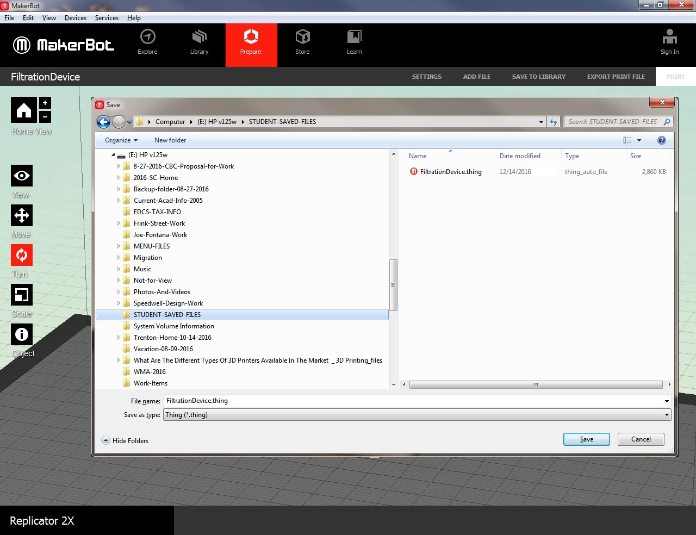Zoom out with the minus button
This screenshot has width=696, height=535.
[45, 116]
